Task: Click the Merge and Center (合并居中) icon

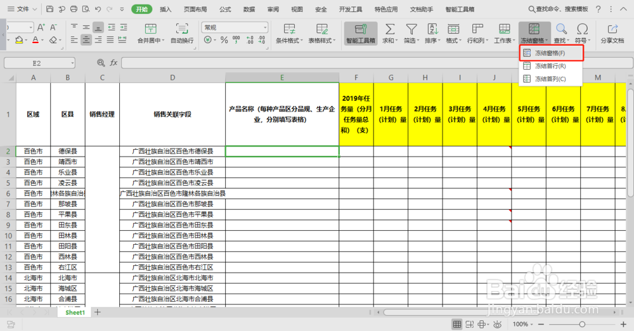Action: [150, 29]
